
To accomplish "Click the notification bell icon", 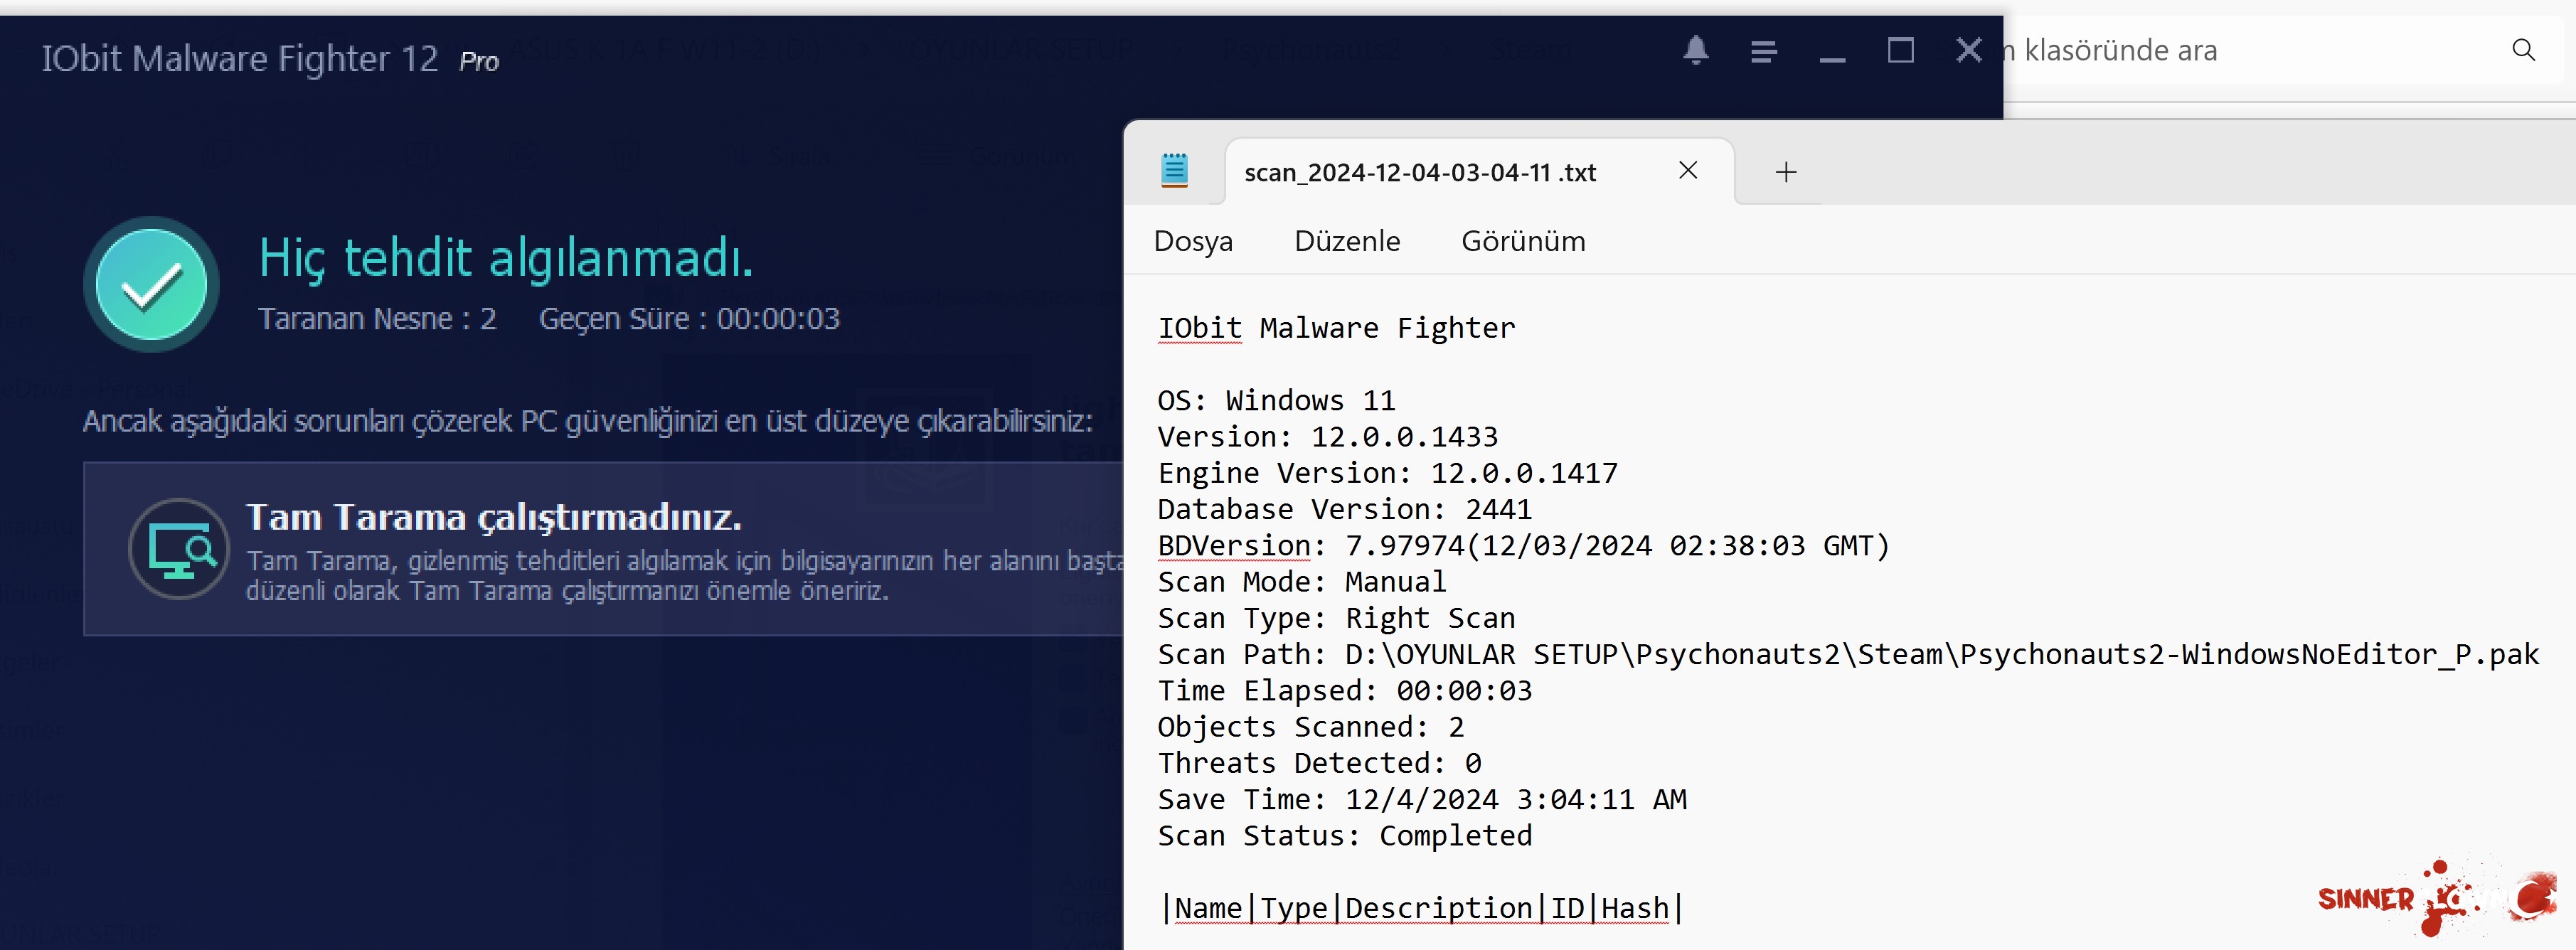I will coord(1695,50).
